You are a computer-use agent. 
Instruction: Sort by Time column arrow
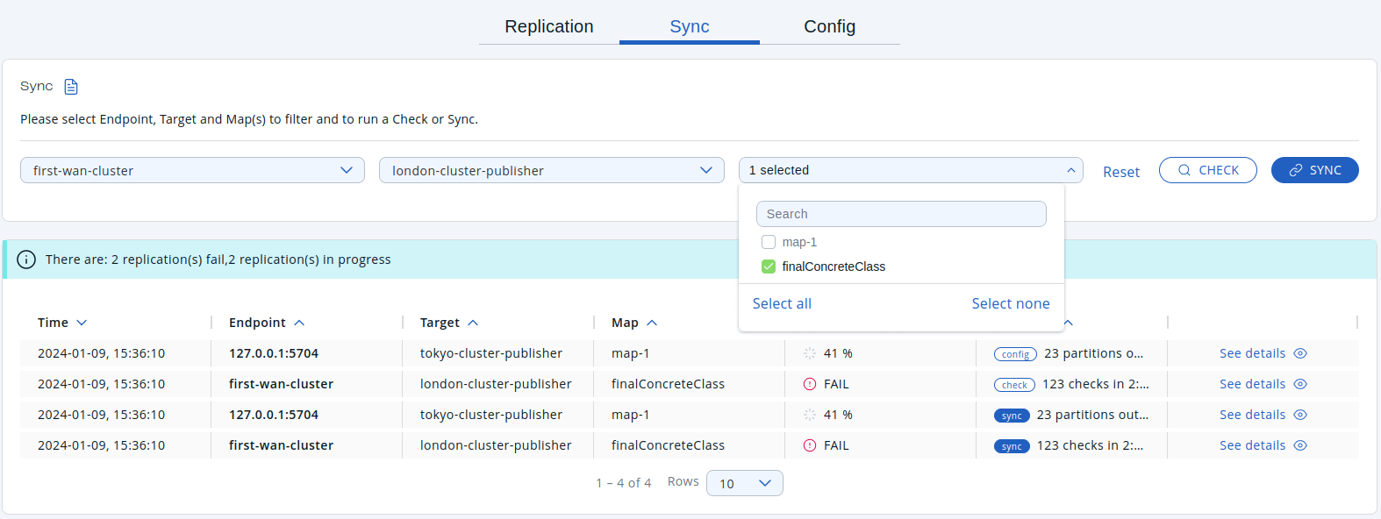82,323
